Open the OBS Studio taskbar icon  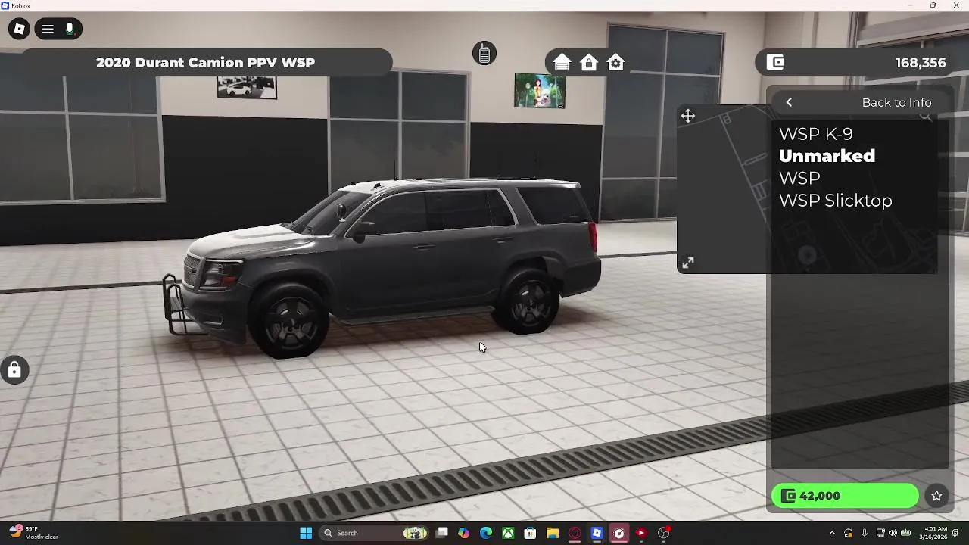tap(664, 533)
